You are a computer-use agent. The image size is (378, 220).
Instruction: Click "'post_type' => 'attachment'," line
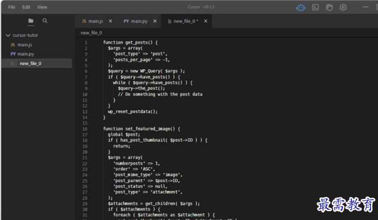coord(148,192)
